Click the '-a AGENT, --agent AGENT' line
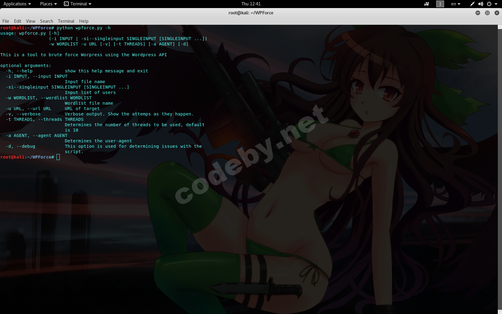This screenshot has height=314, width=502. tap(37, 135)
